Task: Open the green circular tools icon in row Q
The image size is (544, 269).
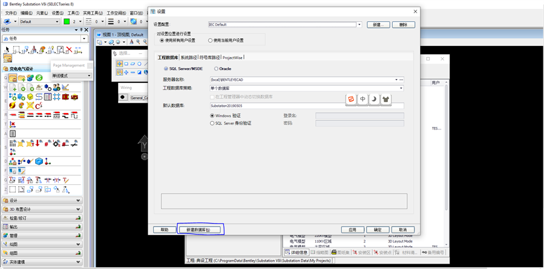Action: click(x=39, y=78)
